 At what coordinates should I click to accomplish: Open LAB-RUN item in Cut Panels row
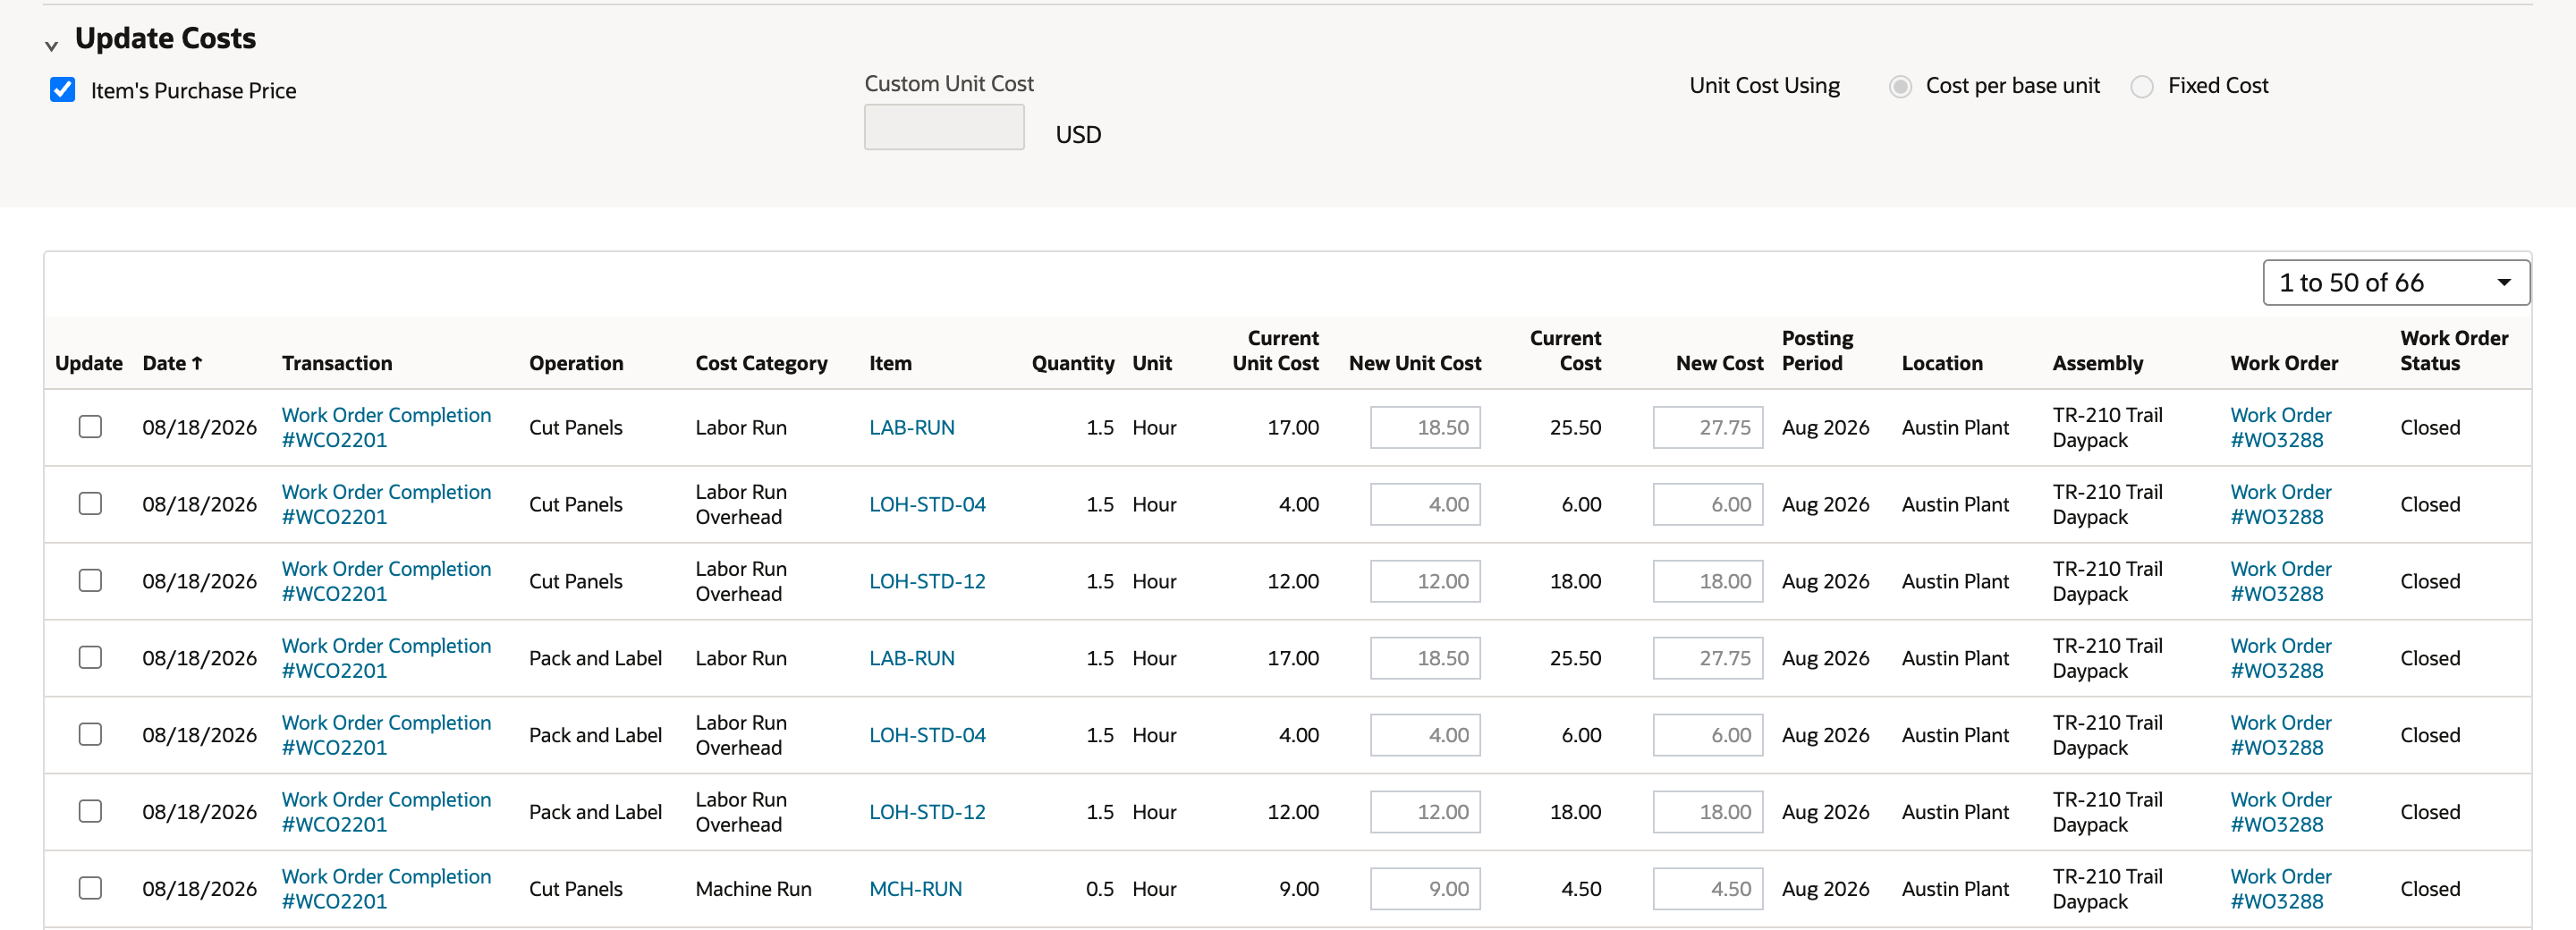(x=911, y=428)
